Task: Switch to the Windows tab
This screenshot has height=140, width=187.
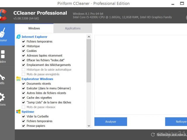Action: (34, 28)
